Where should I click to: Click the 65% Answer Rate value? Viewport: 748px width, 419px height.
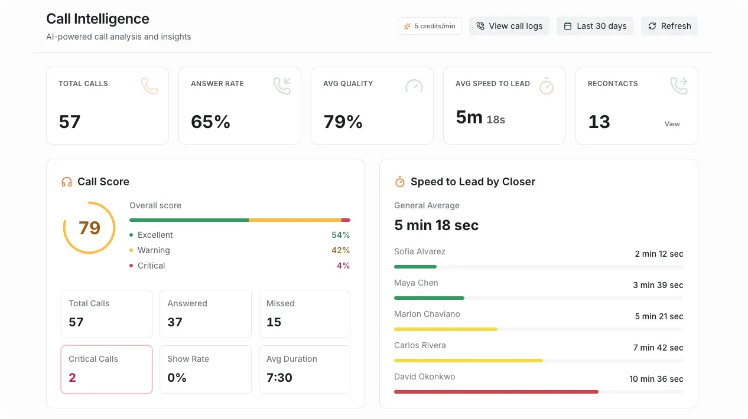point(211,122)
